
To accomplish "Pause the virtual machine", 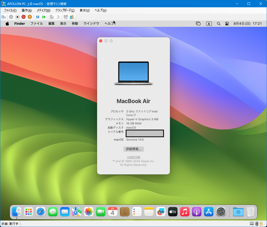I will [38, 17].
